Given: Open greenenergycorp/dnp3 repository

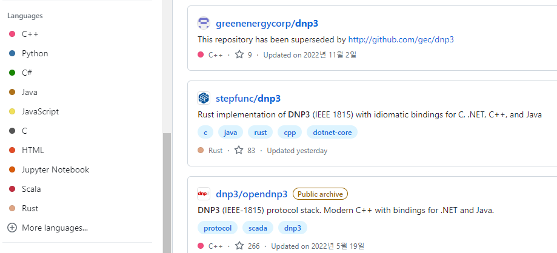Looking at the screenshot, I should point(267,24).
